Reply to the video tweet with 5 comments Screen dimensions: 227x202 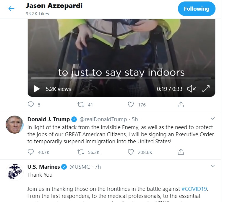pyautogui.click(x=31, y=104)
